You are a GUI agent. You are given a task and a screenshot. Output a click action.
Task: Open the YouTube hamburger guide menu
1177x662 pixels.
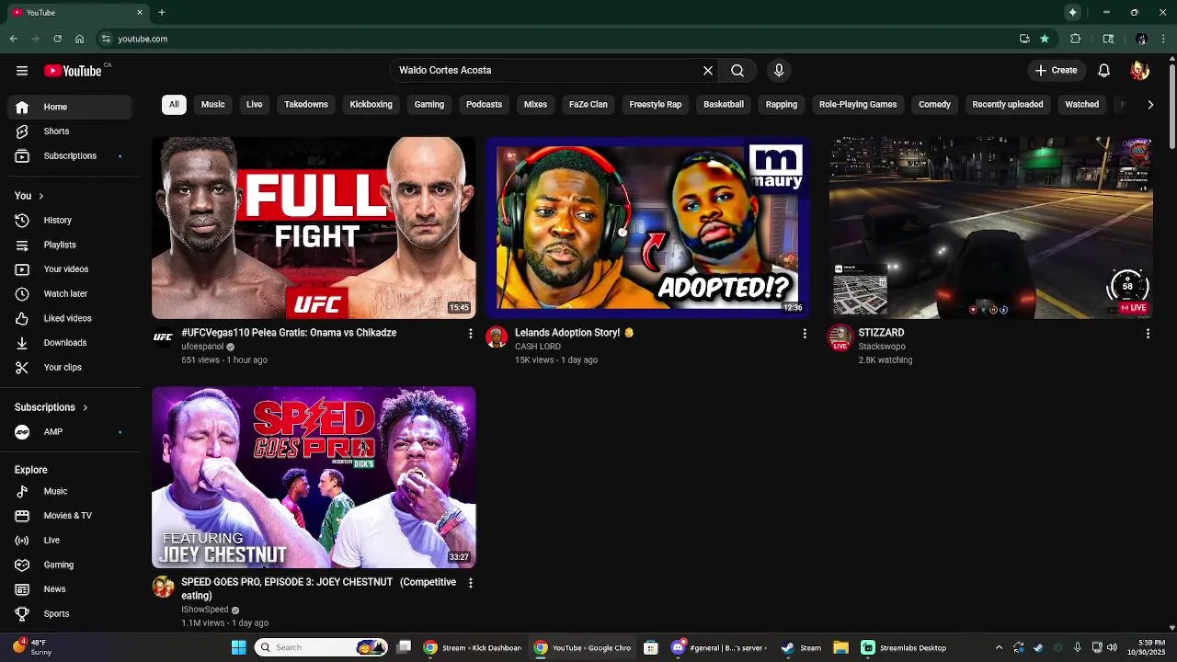coord(22,71)
